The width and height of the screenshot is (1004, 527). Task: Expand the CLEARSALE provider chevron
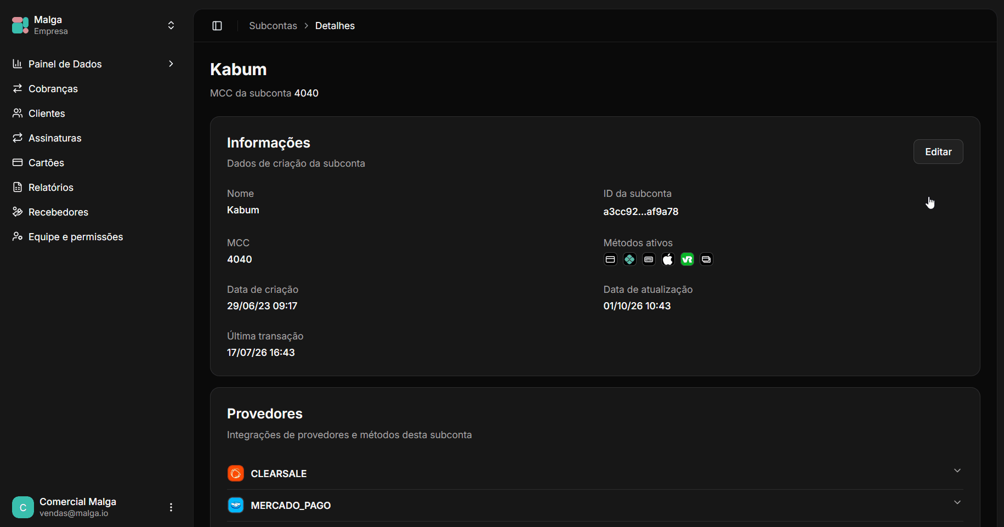[x=957, y=471]
